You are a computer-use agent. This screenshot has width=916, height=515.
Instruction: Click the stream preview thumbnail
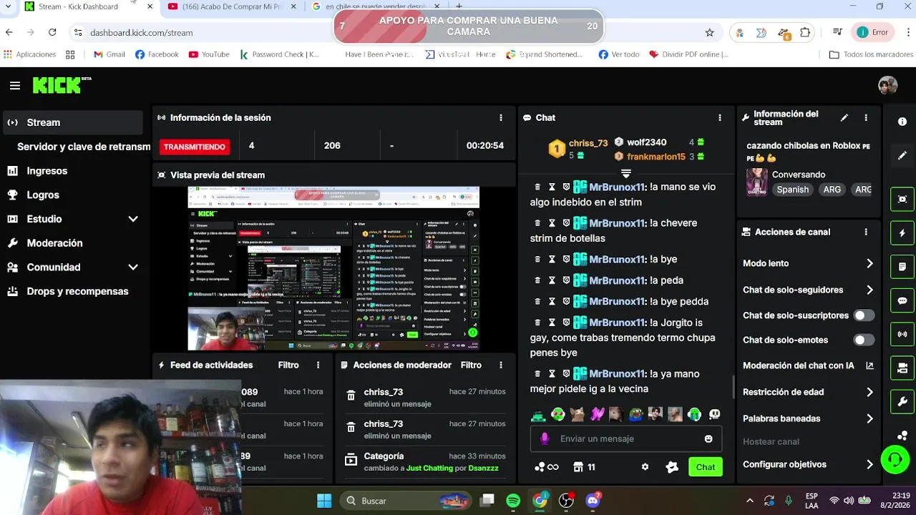[333, 268]
